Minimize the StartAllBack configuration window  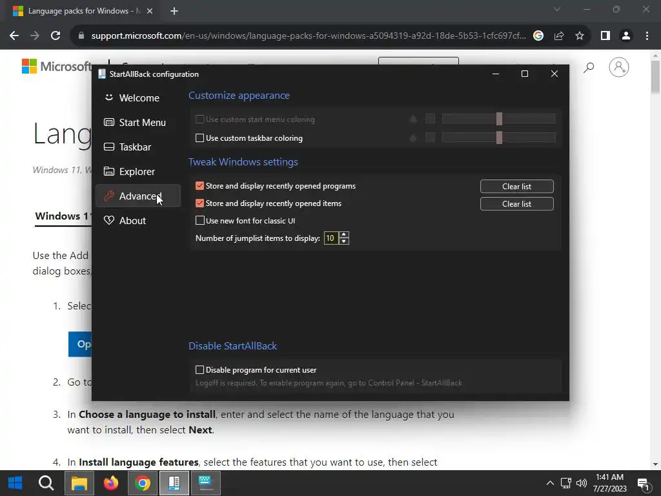496,74
